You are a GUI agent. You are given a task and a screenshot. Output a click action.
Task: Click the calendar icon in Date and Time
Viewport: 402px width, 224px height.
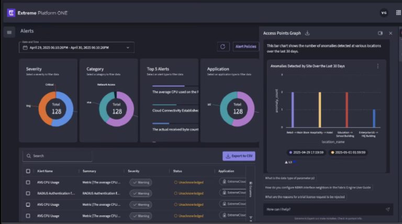[25, 48]
